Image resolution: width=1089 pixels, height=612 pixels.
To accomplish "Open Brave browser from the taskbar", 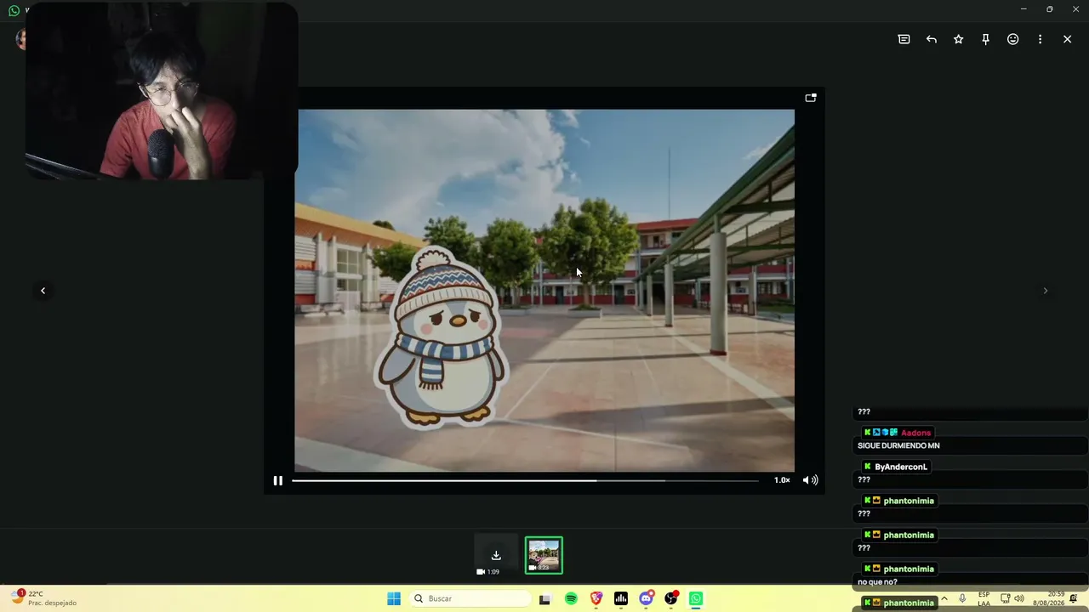I will point(596,598).
